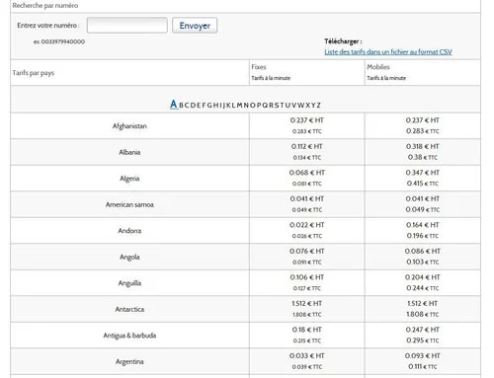Click Algeria fixed rate 0.068 € HT

pyautogui.click(x=306, y=173)
